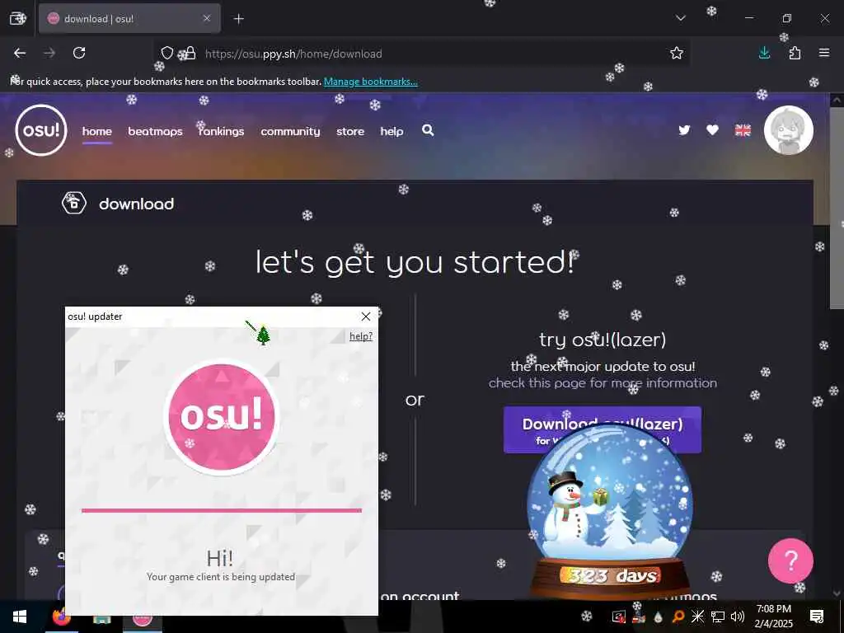Reload the page with the refresh icon
Screen dimensions: 844x633
pos(79,53)
